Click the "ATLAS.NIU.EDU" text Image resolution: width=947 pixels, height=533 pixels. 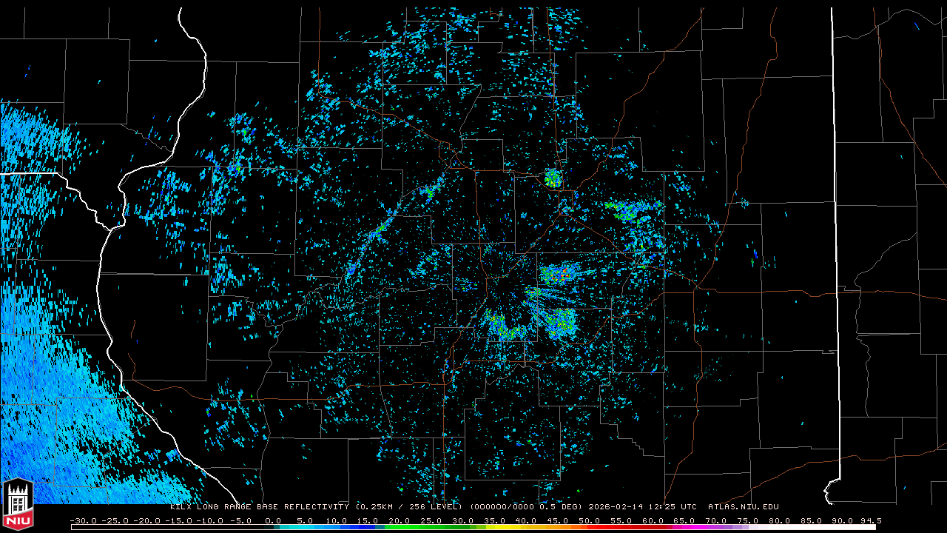click(744, 507)
